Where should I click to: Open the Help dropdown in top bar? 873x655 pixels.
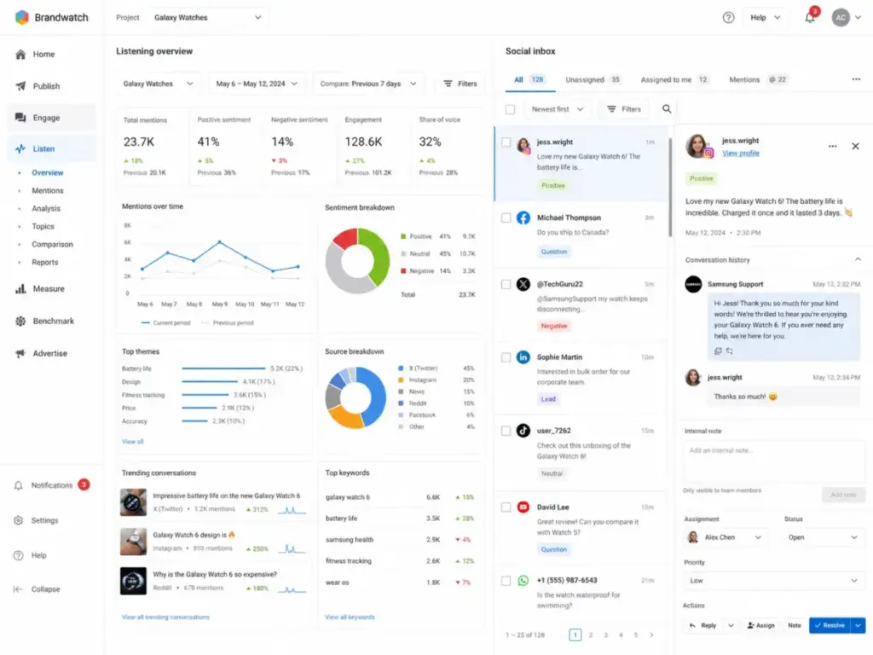click(765, 18)
